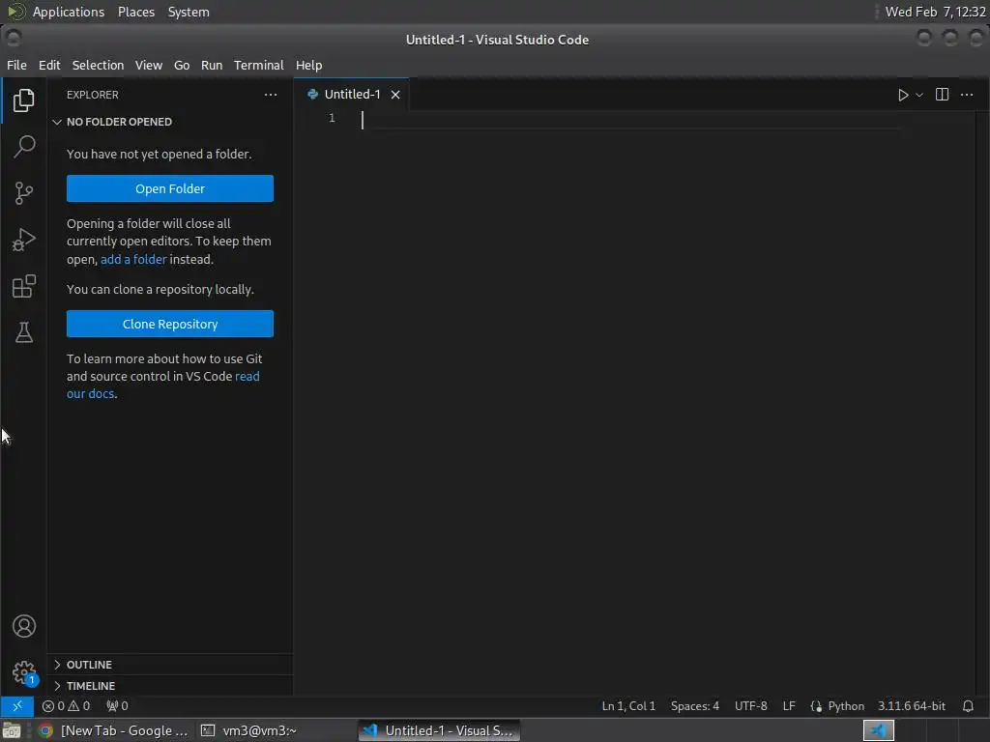Image resolution: width=990 pixels, height=742 pixels.
Task: Open the Help menu
Action: pos(308,65)
